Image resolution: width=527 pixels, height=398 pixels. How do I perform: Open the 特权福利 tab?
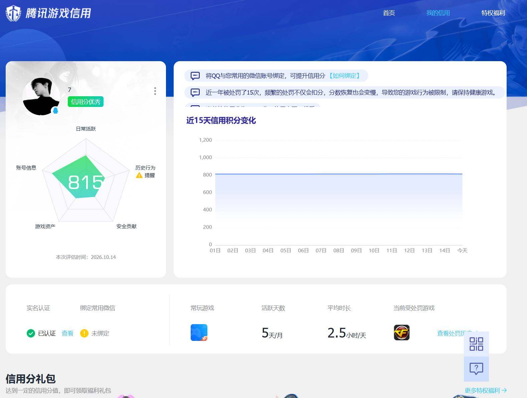(493, 13)
